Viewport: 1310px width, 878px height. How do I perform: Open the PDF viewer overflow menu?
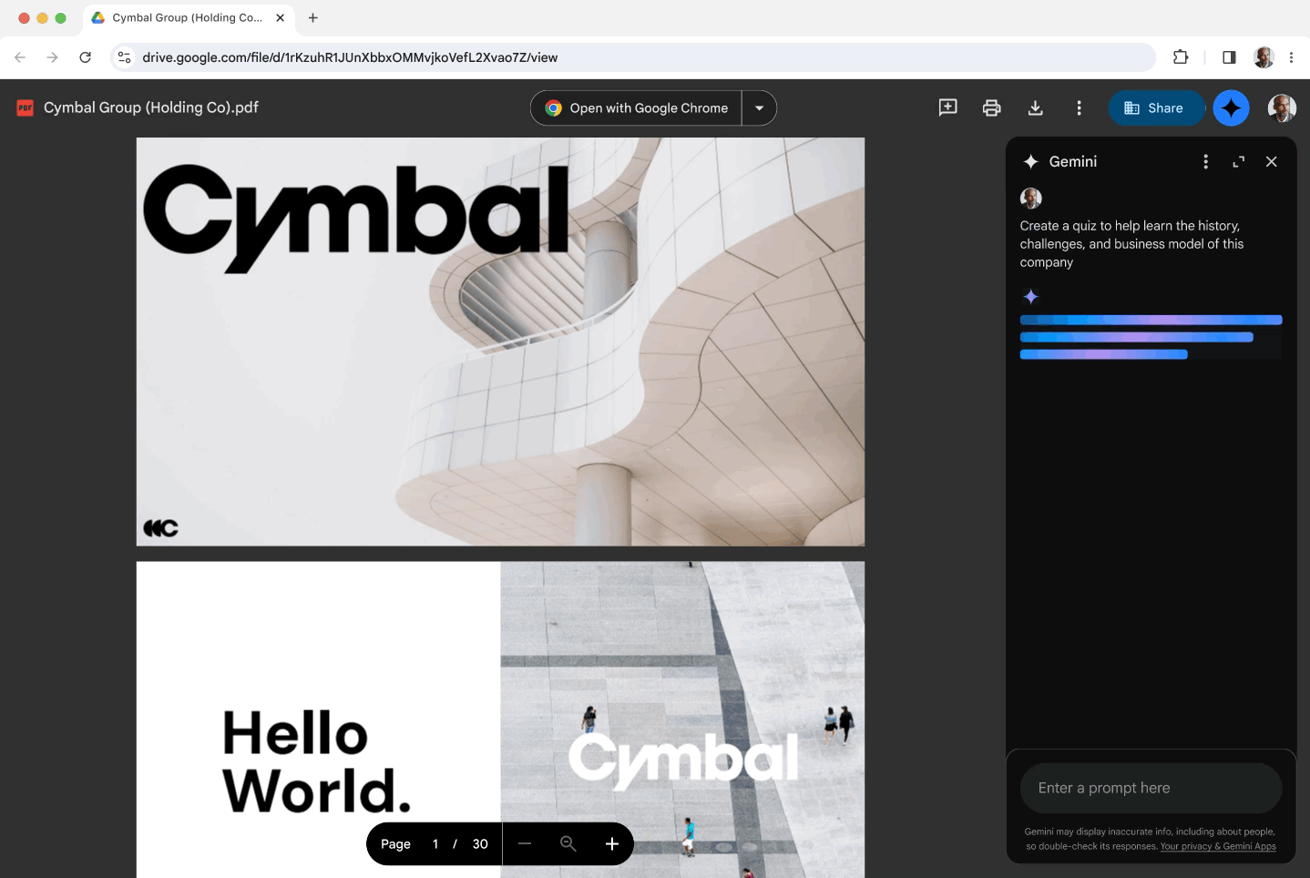point(1079,107)
